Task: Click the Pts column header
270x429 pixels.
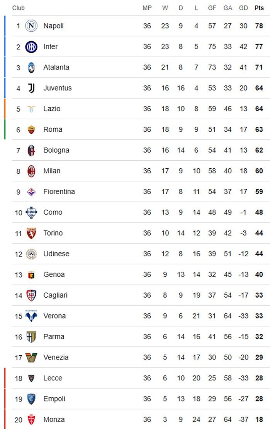Action: pos(259,8)
